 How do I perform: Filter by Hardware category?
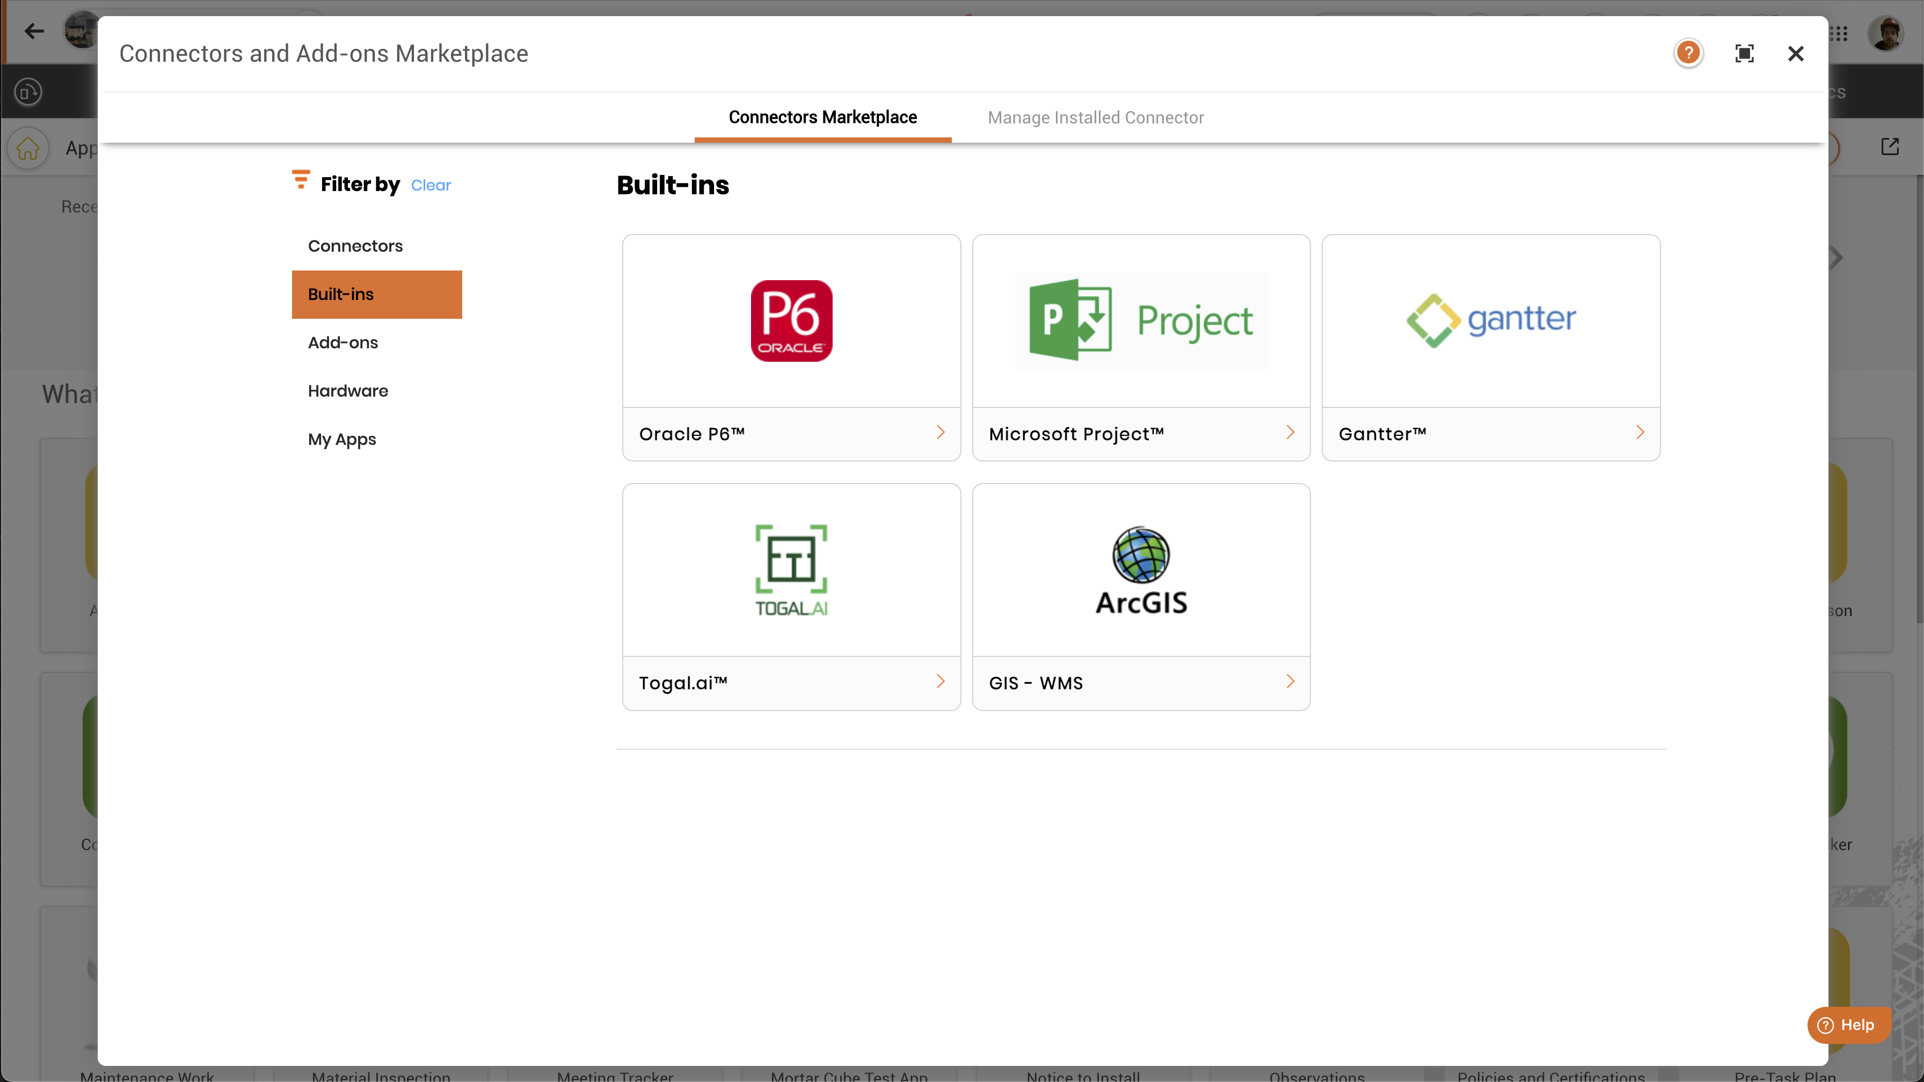click(348, 391)
